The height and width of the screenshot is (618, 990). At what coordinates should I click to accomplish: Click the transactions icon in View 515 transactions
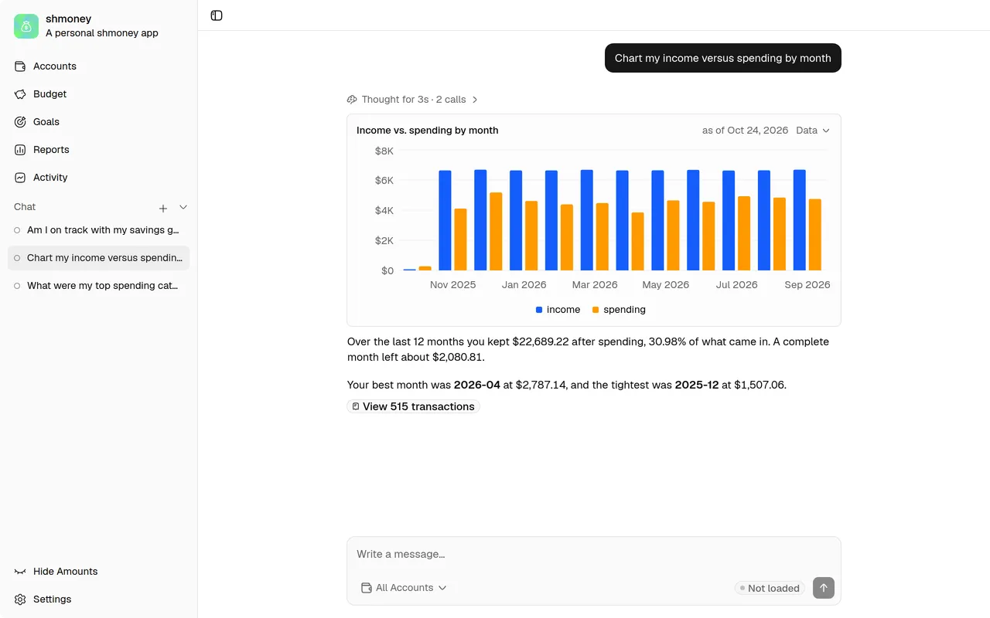(356, 406)
